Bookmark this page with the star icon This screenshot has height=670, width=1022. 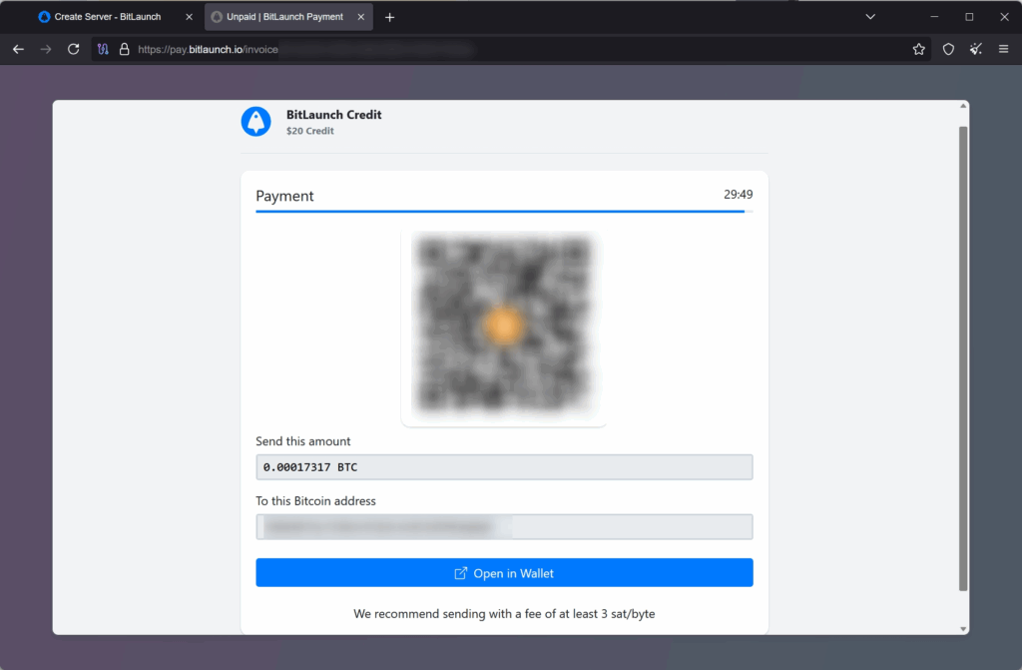coord(918,49)
